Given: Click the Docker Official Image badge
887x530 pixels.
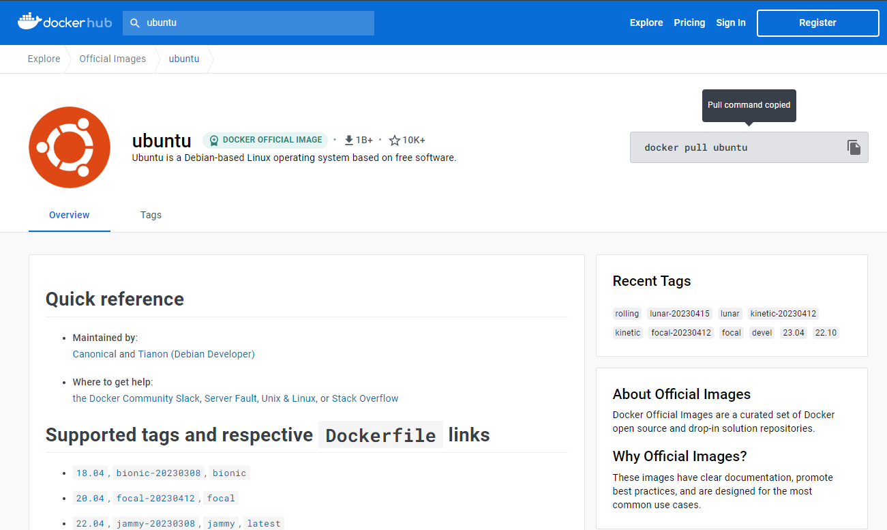Looking at the screenshot, I should pos(265,140).
